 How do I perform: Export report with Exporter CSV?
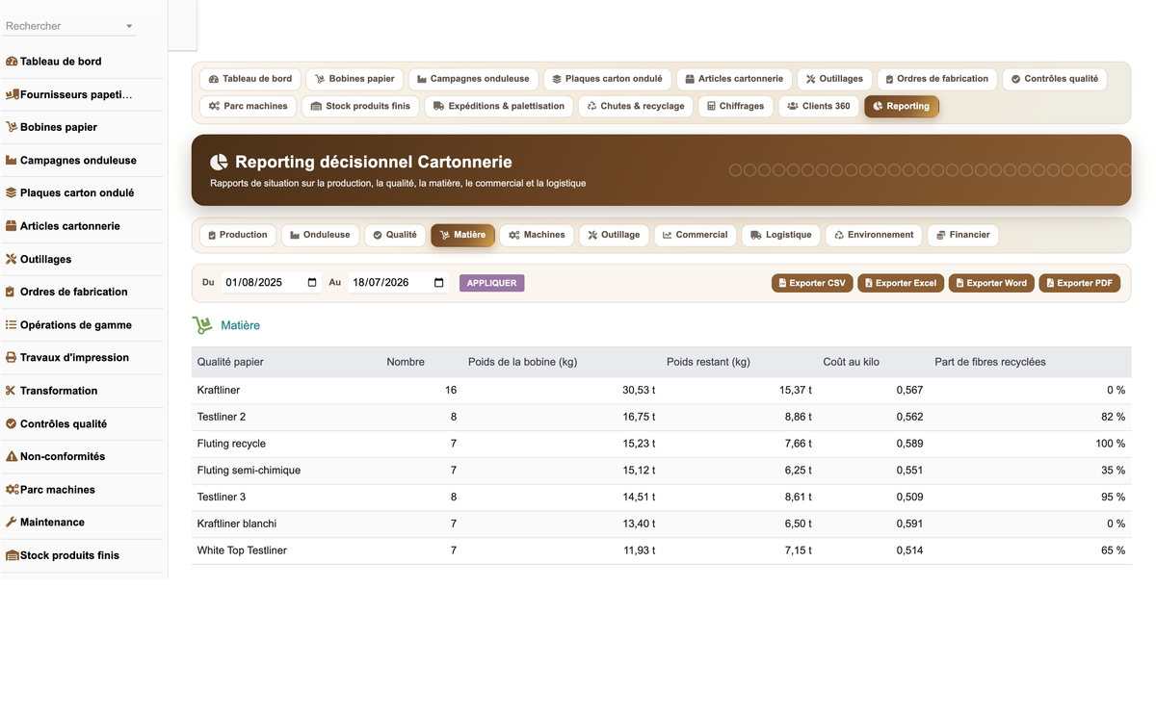(x=812, y=283)
